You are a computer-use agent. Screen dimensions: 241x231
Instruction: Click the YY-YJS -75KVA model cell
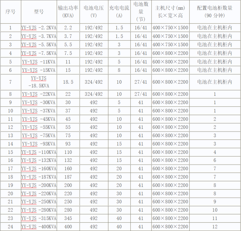point(39,135)
